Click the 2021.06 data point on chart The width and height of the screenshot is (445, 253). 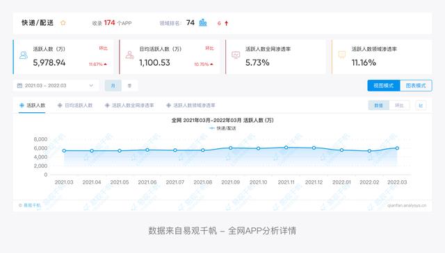tap(147, 150)
